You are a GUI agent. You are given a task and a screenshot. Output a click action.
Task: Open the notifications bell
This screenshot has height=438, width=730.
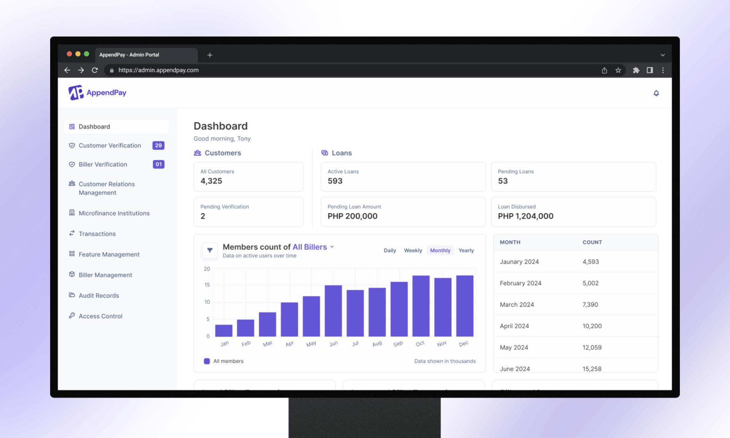pos(656,93)
